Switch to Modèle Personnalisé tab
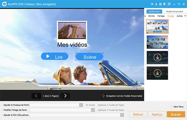The width and height of the screenshot is (187, 120). click(175, 12)
